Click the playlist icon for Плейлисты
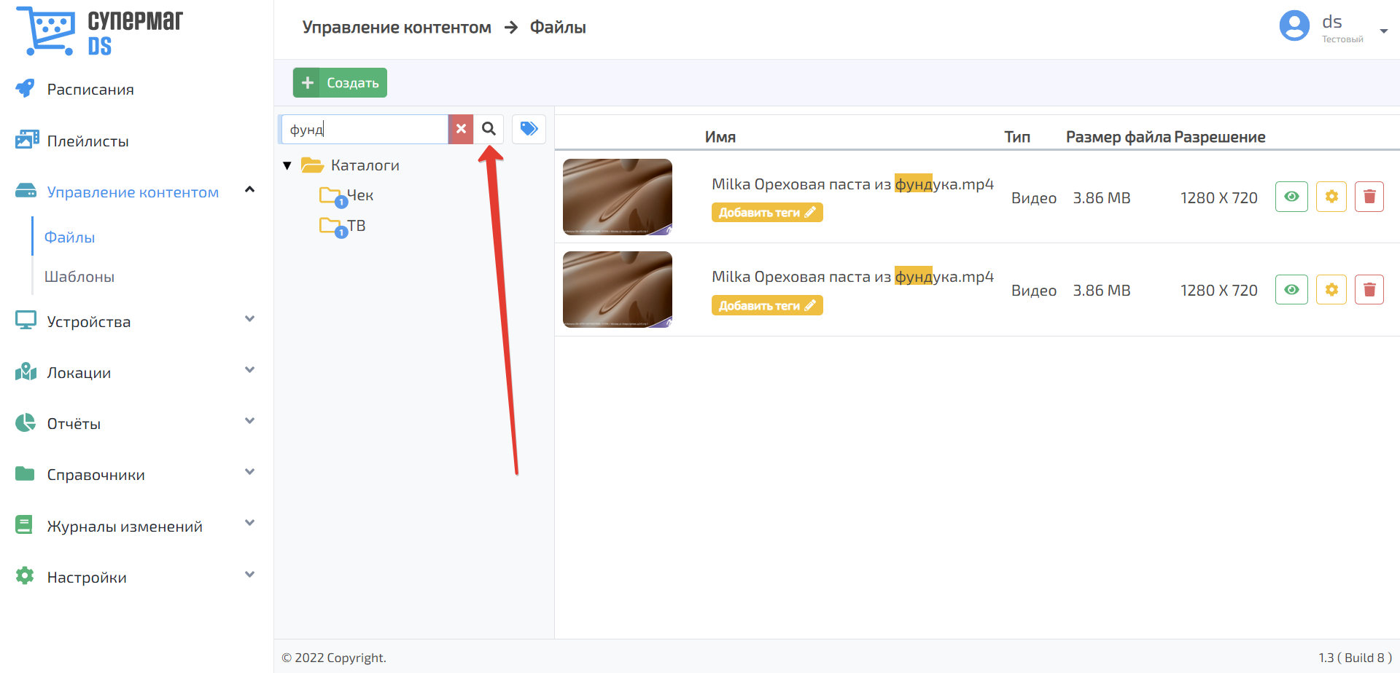1400x673 pixels. point(27,139)
